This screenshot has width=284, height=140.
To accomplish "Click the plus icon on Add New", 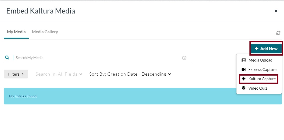I will [x=257, y=49].
